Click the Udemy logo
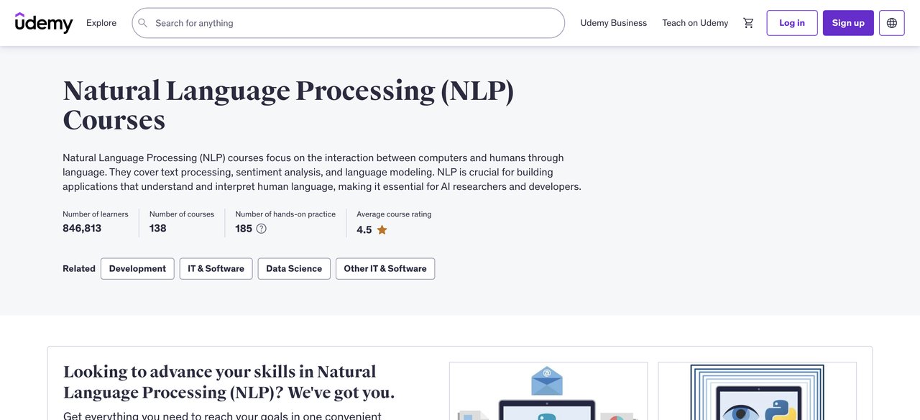The height and width of the screenshot is (420, 920). (44, 23)
